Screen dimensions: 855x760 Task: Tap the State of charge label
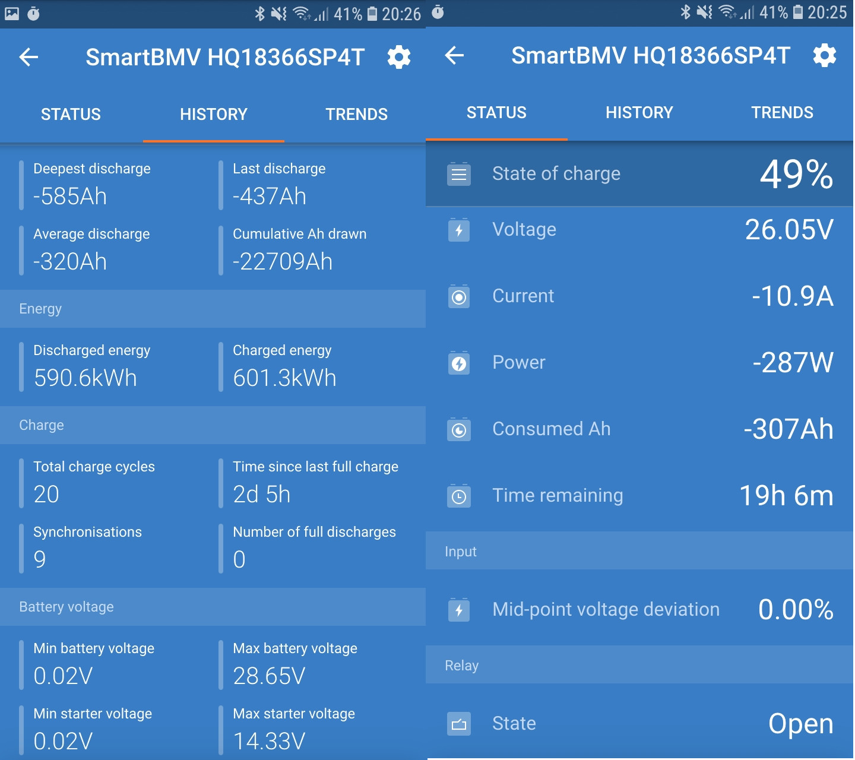[x=556, y=174]
